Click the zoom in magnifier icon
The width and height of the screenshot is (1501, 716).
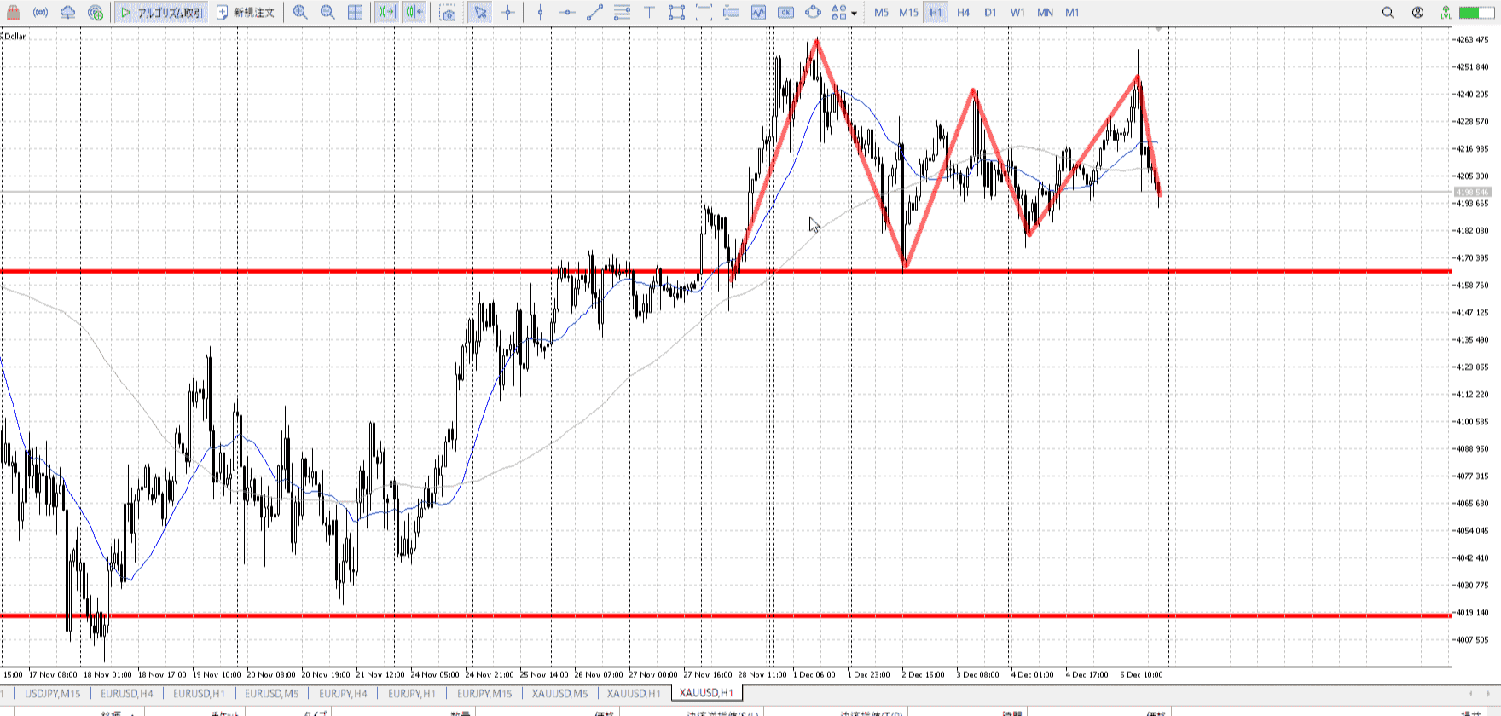click(300, 13)
